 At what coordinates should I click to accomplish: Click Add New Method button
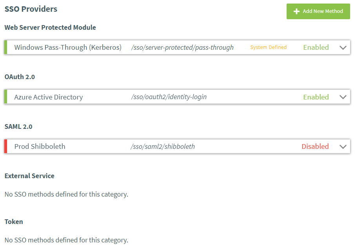(318, 11)
